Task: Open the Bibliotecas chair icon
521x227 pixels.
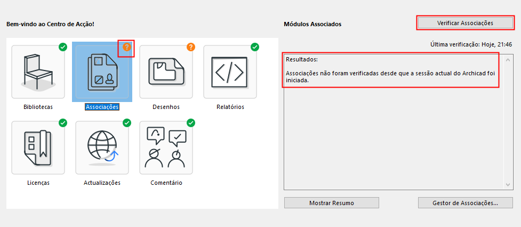Action: [x=38, y=72]
